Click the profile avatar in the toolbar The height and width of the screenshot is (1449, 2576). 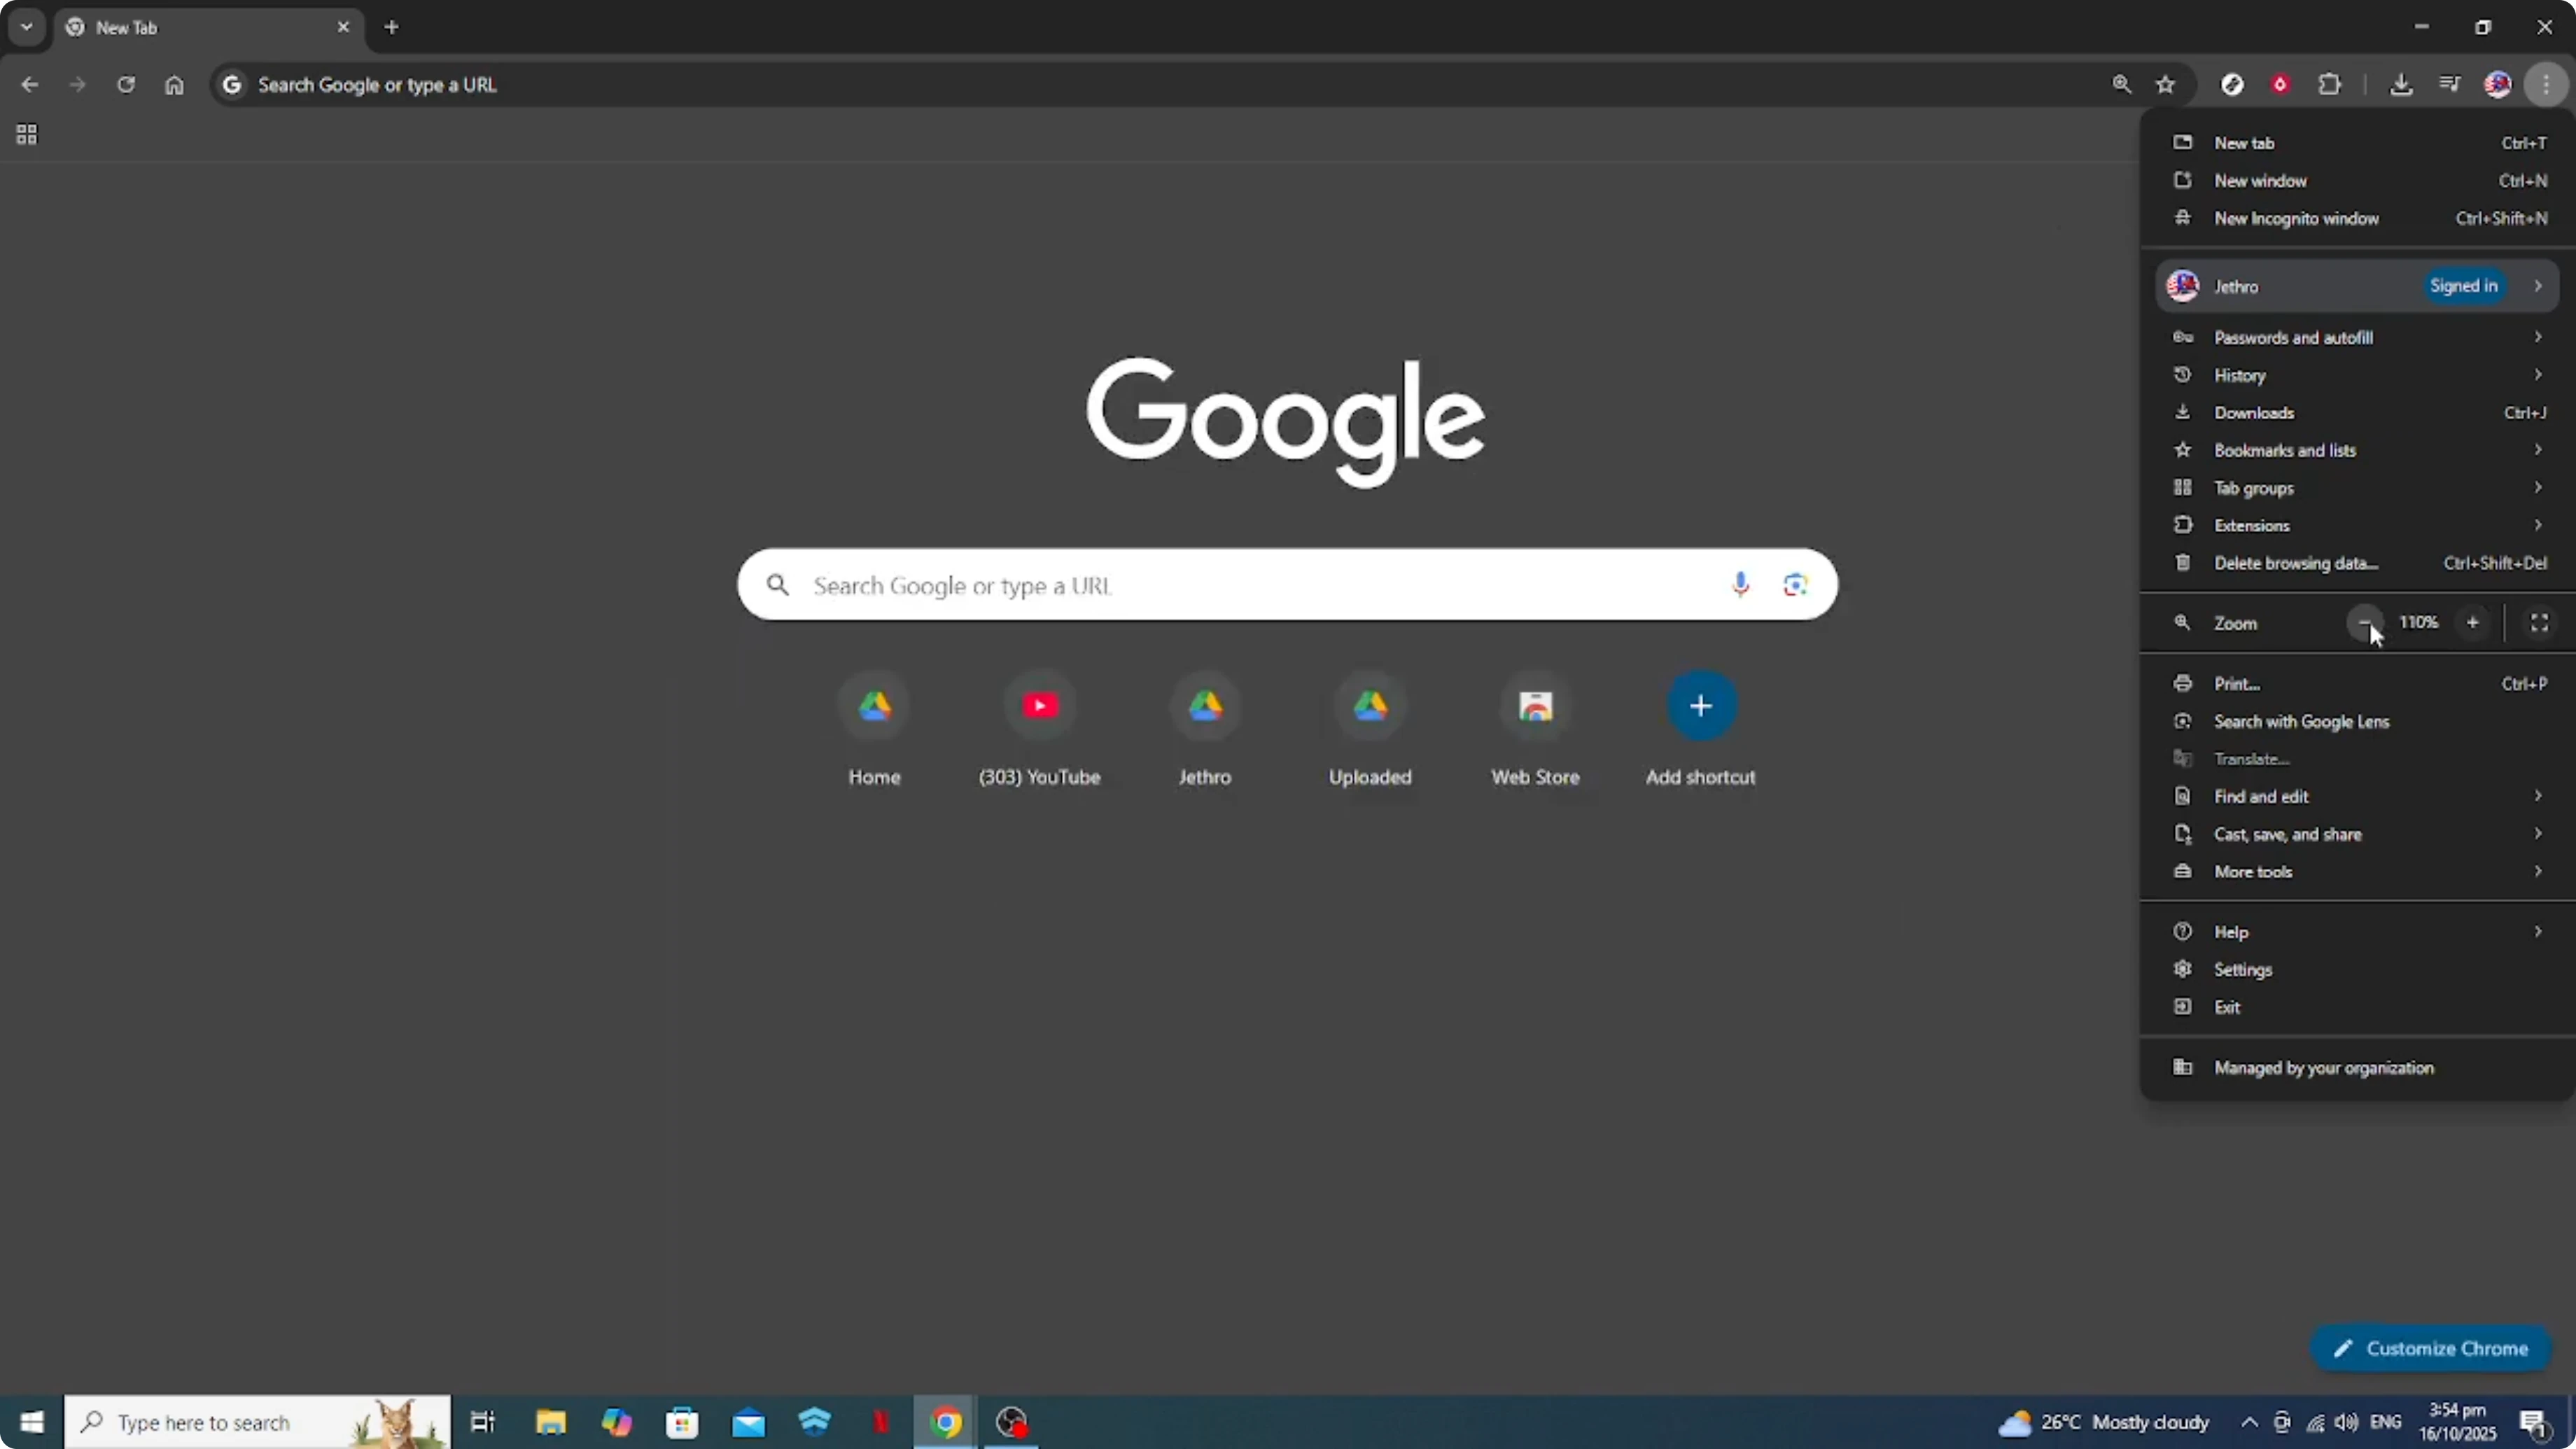(x=2498, y=84)
